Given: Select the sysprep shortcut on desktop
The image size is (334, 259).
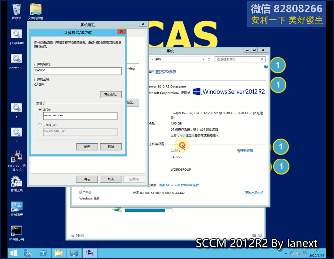Looking at the screenshot, I should tap(17, 161).
